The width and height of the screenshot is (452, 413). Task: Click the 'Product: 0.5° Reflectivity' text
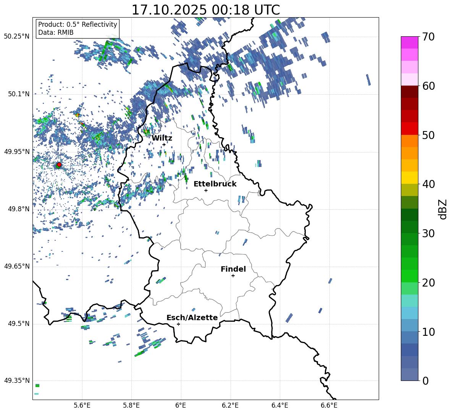pyautogui.click(x=77, y=24)
